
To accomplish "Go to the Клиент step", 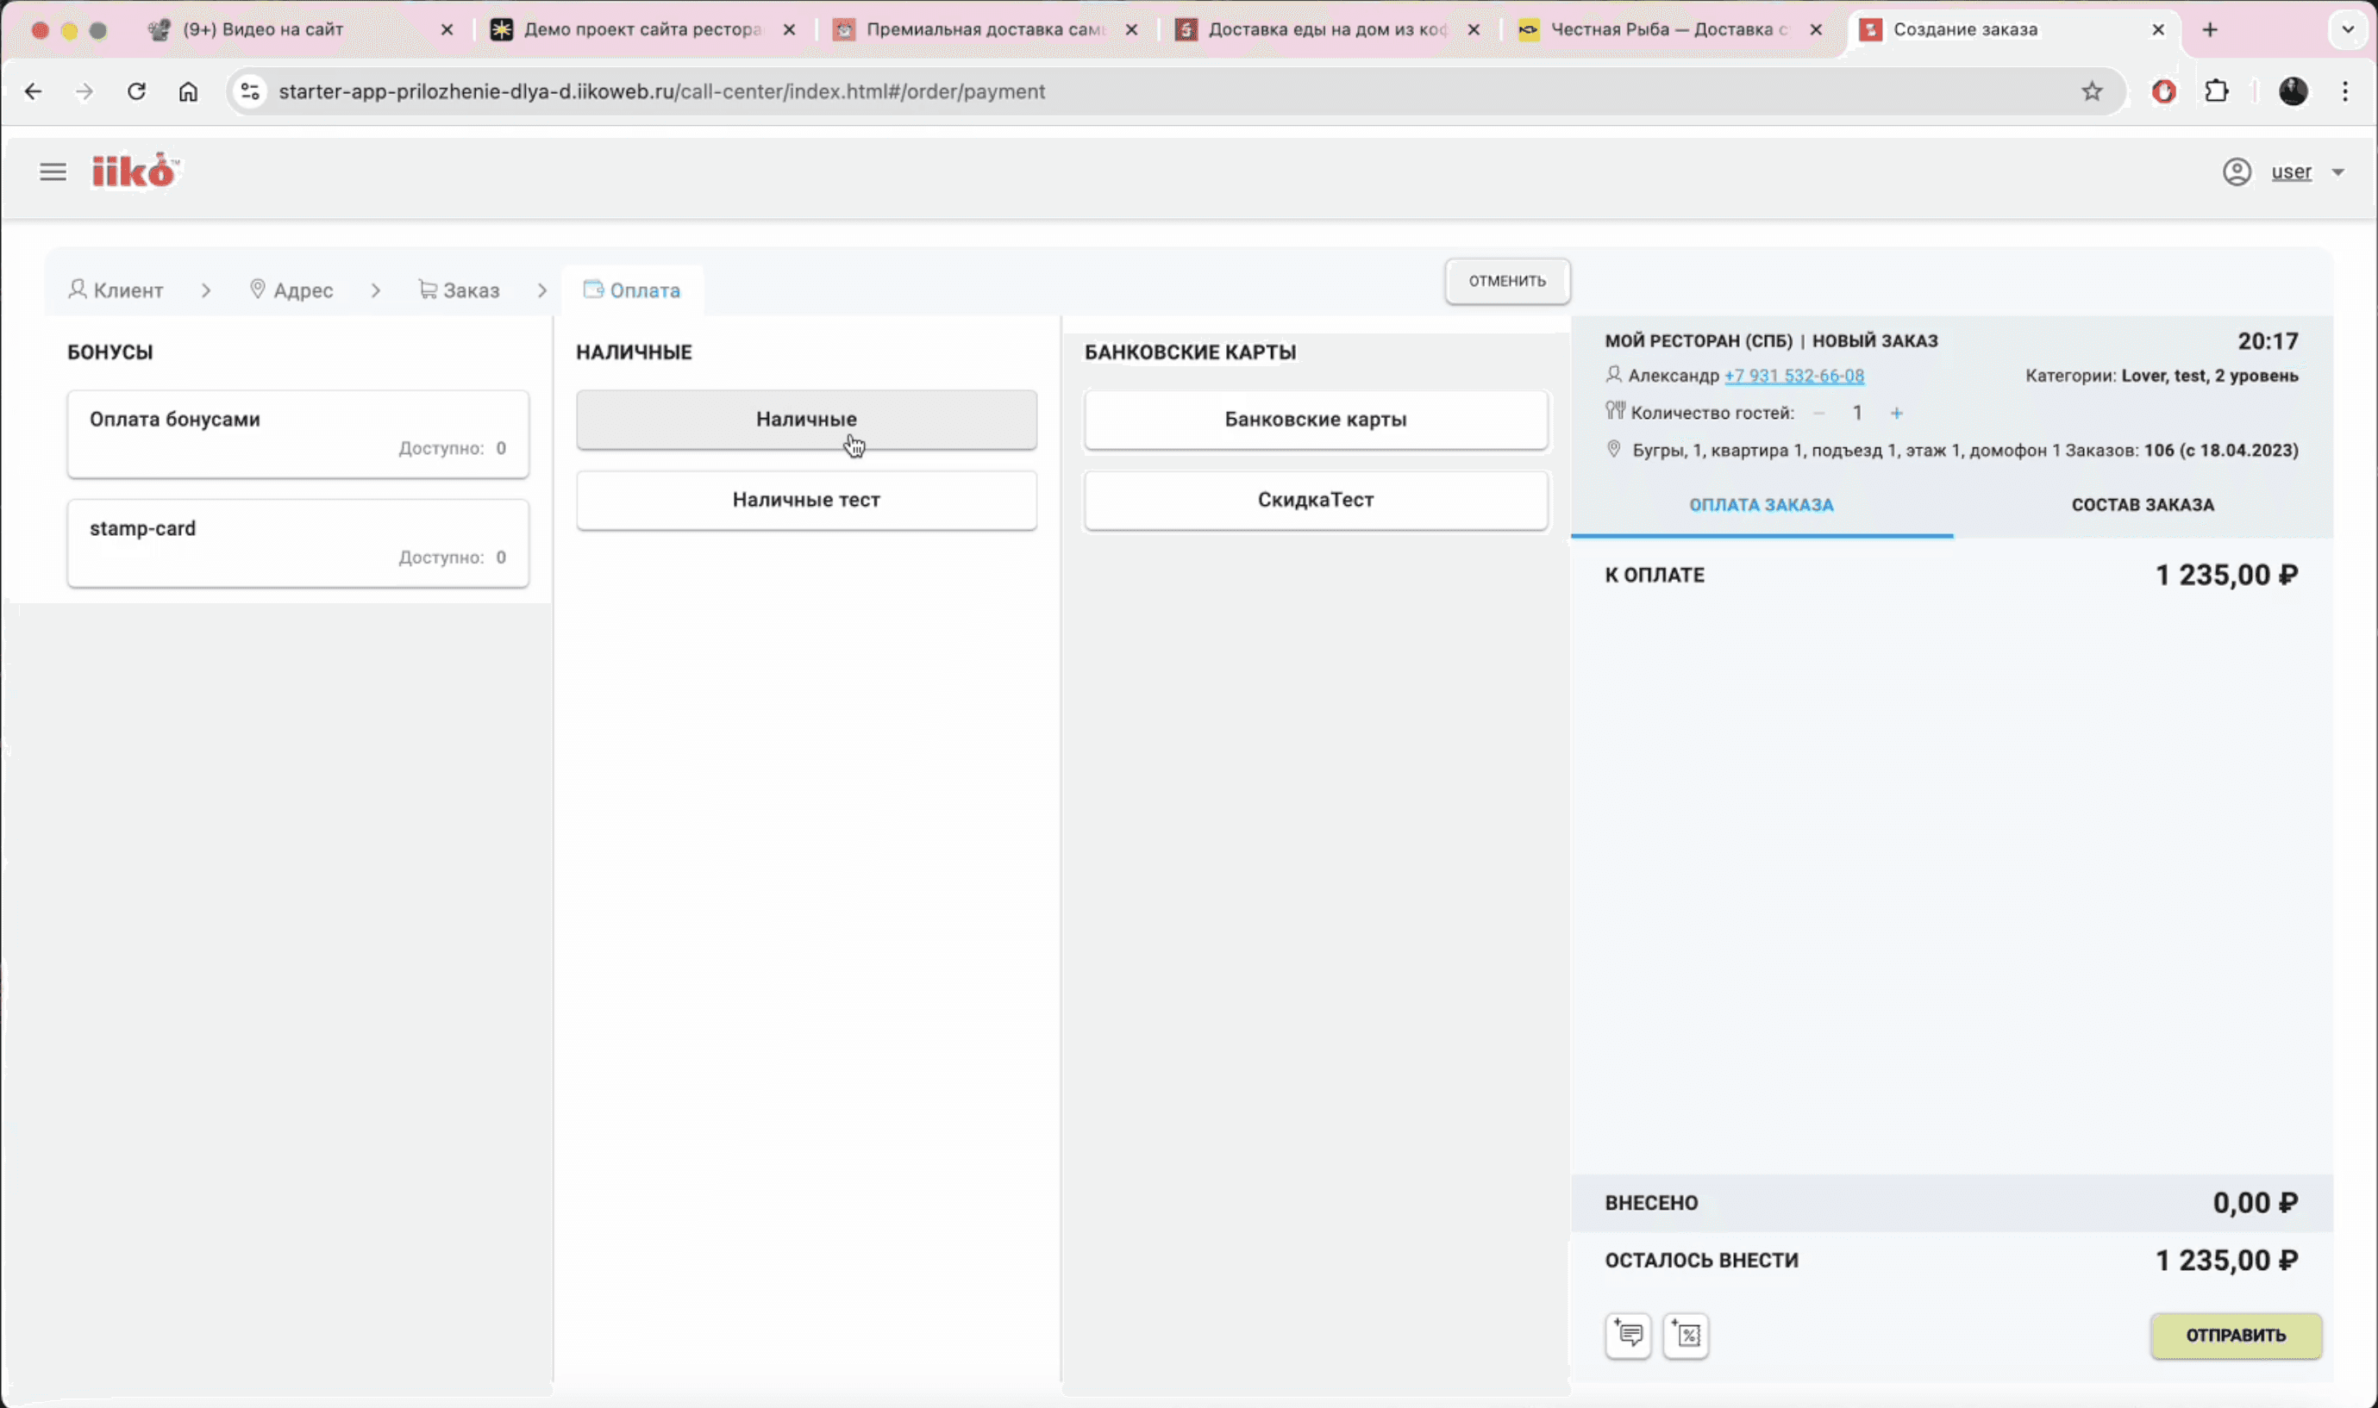I will pyautogui.click(x=116, y=290).
